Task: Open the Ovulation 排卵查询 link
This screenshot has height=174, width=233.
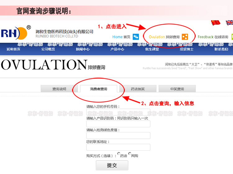Action: tap(164, 37)
